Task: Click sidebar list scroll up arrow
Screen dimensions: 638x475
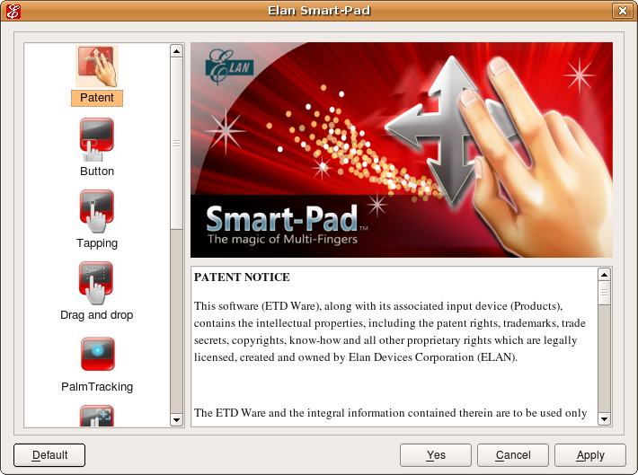Action: tap(177, 51)
